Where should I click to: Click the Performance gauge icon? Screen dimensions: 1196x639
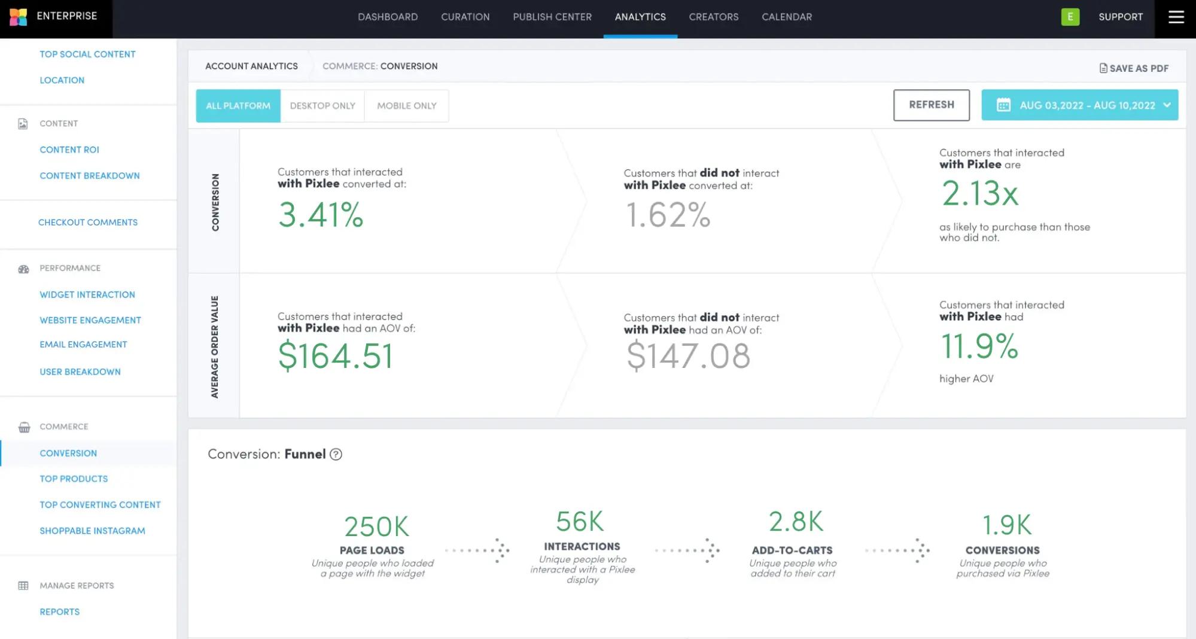pyautogui.click(x=23, y=269)
